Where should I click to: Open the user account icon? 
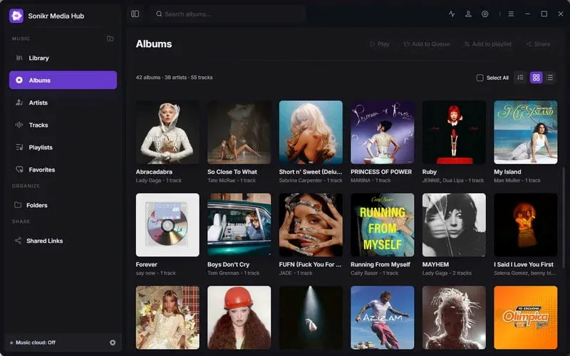[x=468, y=14]
